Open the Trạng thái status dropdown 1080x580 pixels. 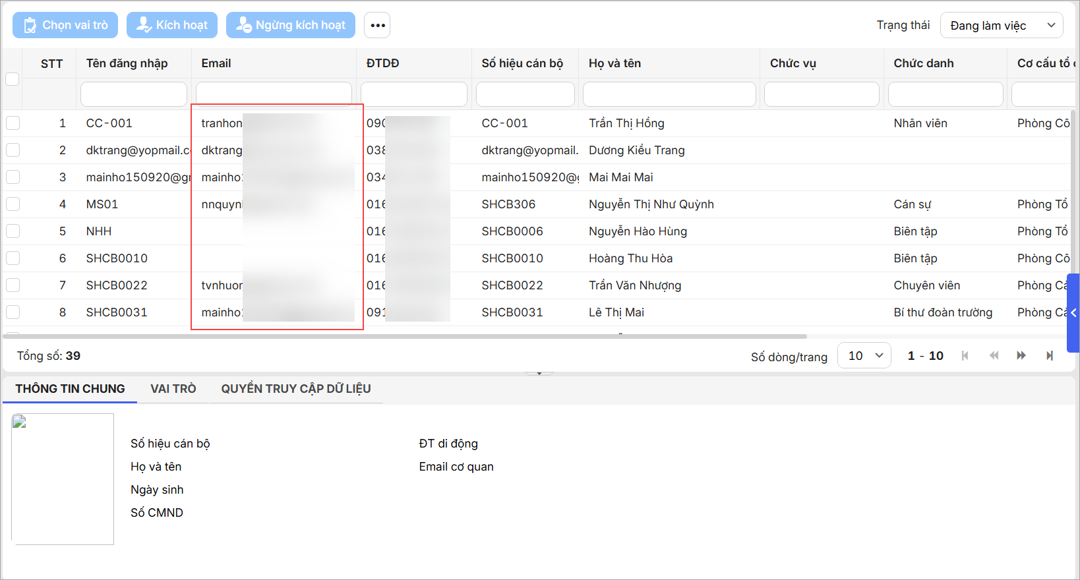[x=1001, y=26]
